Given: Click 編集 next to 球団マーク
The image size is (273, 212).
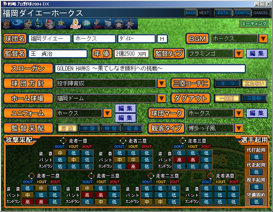Looking at the screenshot, I should (x=257, y=114).
